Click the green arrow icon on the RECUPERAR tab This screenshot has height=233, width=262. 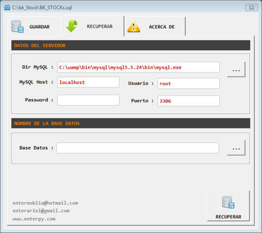pyautogui.click(x=72, y=26)
